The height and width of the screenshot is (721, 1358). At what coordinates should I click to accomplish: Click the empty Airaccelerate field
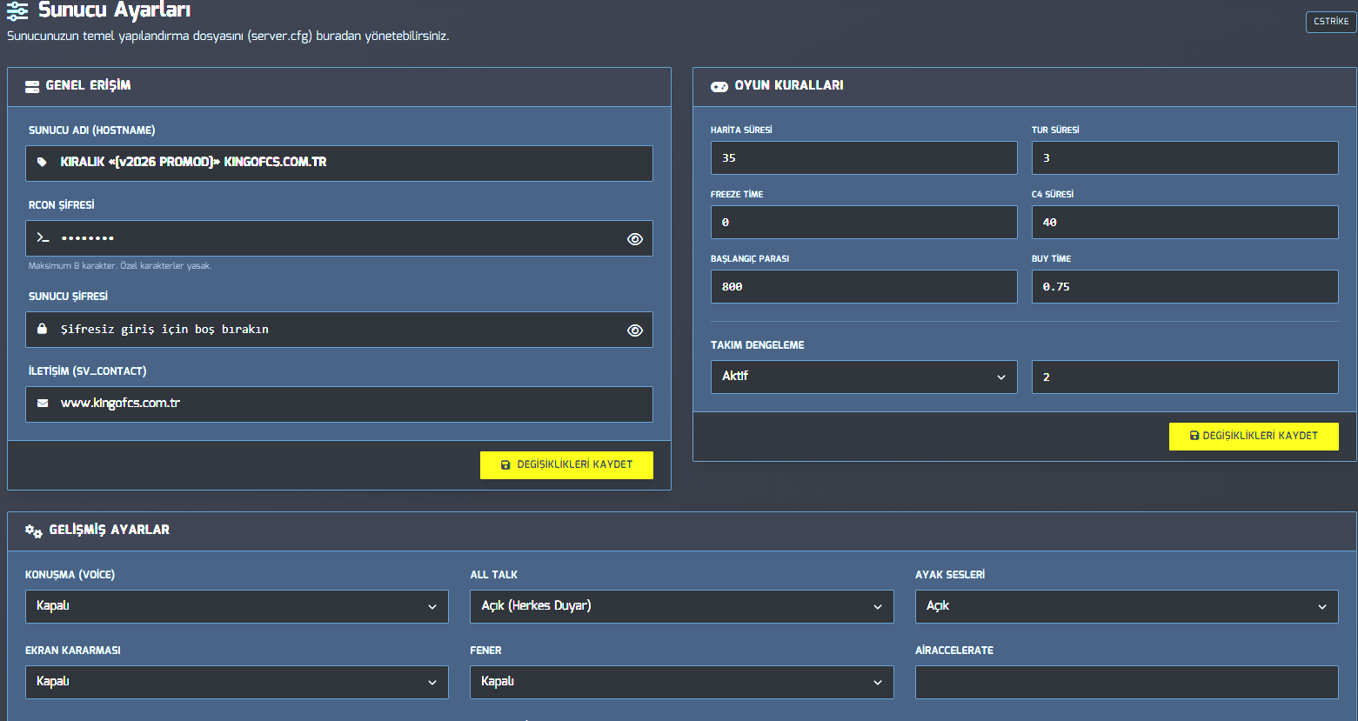(x=1127, y=682)
